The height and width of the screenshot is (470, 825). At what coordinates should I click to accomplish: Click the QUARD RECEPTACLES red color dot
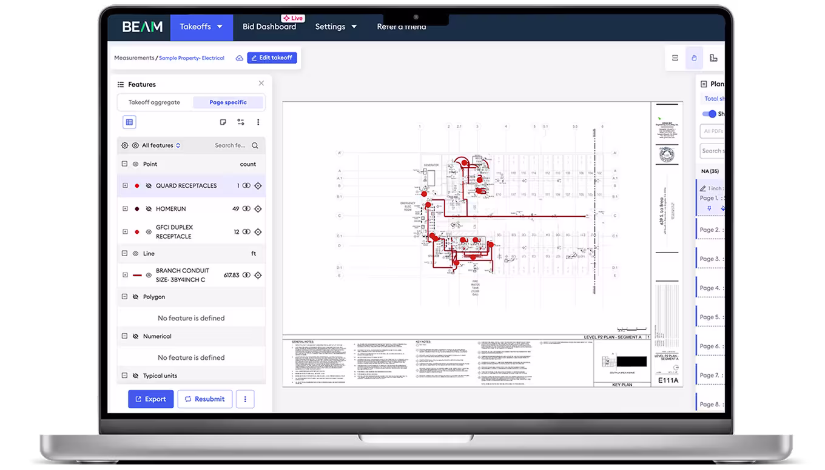point(137,186)
